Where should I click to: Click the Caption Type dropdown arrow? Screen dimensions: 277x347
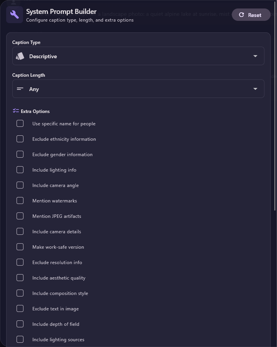pos(255,56)
